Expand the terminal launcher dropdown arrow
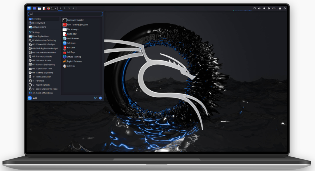 pos(56,8)
